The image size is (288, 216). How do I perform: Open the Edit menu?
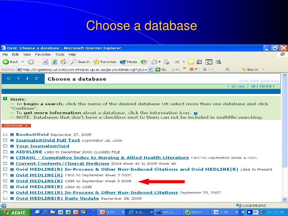15,55
